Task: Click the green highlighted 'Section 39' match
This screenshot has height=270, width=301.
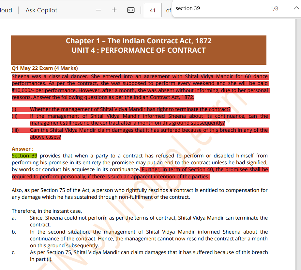Action: 24,156
